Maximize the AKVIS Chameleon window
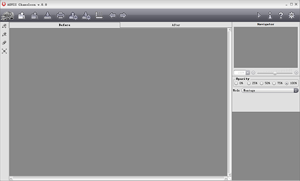300x181 pixels. tap(291, 4)
